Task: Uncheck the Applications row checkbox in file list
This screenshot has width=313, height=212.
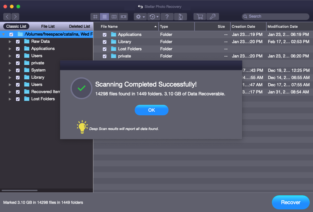Action: [104, 35]
